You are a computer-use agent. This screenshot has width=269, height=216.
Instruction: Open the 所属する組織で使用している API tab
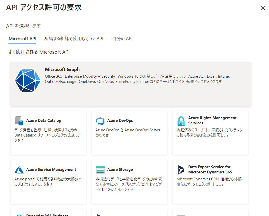point(74,39)
